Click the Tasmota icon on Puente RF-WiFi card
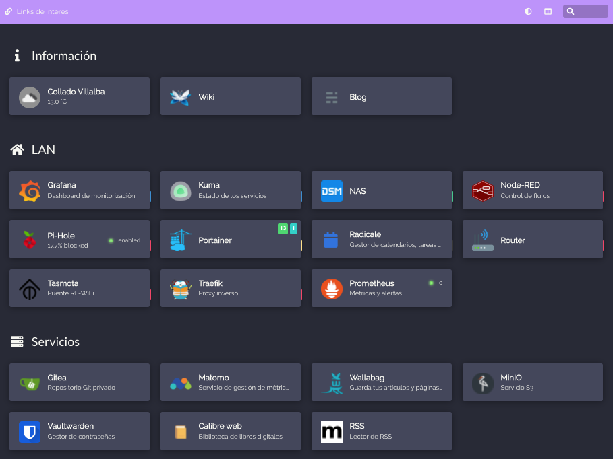The image size is (613, 459). (30, 287)
